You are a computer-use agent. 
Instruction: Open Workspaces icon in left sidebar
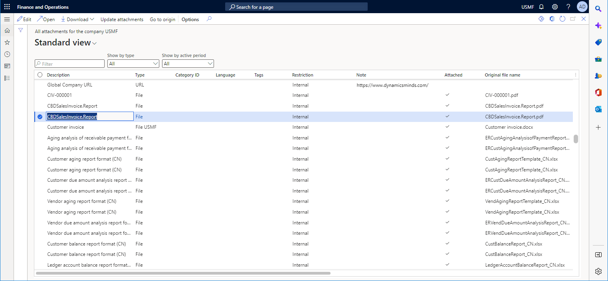click(7, 66)
